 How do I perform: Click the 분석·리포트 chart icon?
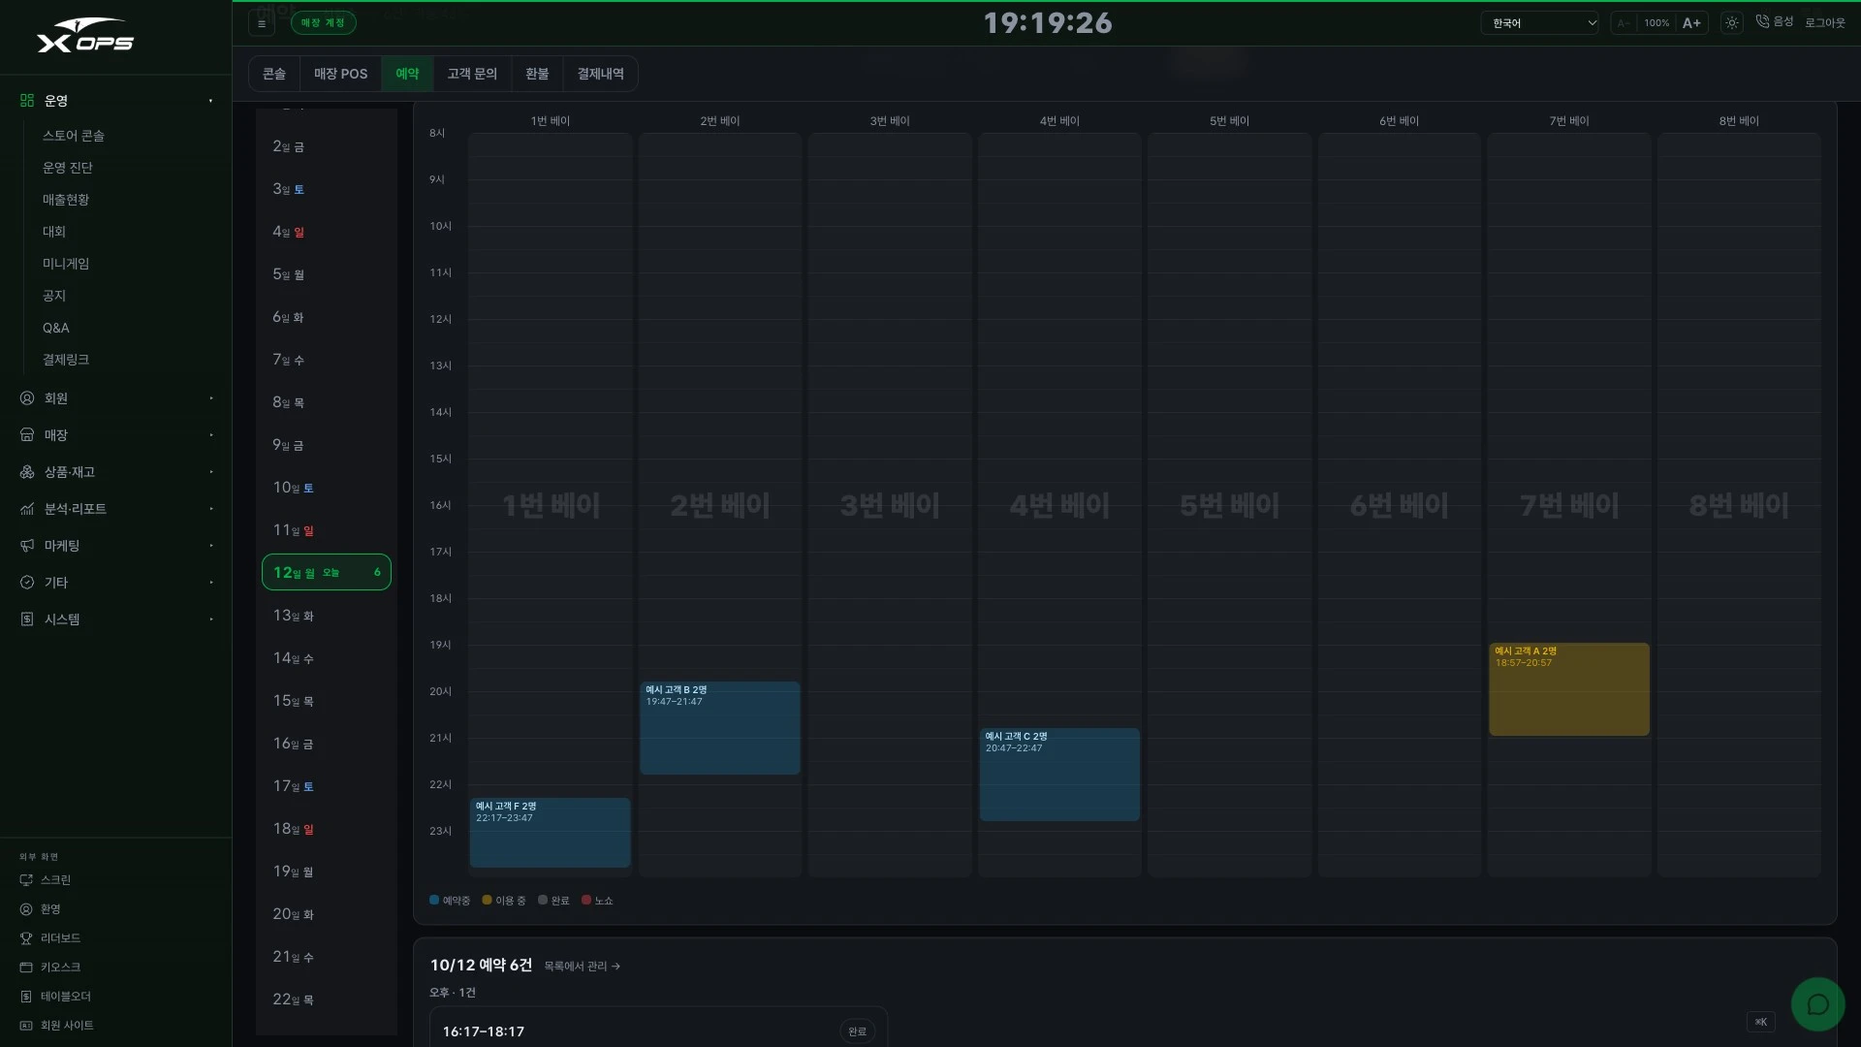pos(27,509)
